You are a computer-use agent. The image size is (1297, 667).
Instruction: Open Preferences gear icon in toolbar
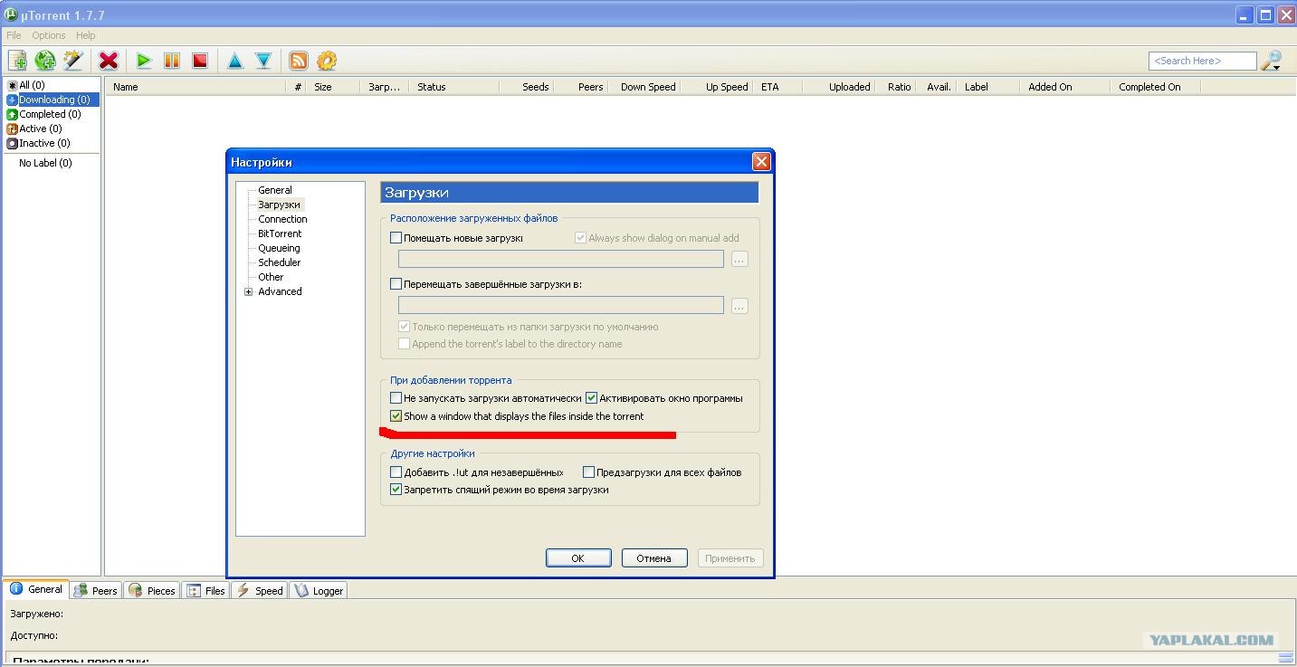pos(327,61)
